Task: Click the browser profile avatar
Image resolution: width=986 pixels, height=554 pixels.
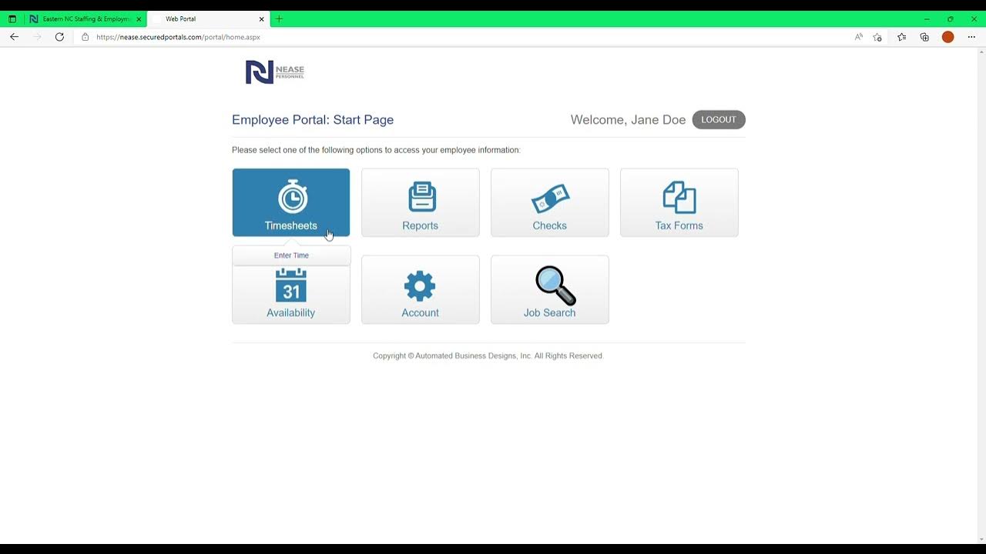Action: pyautogui.click(x=948, y=37)
